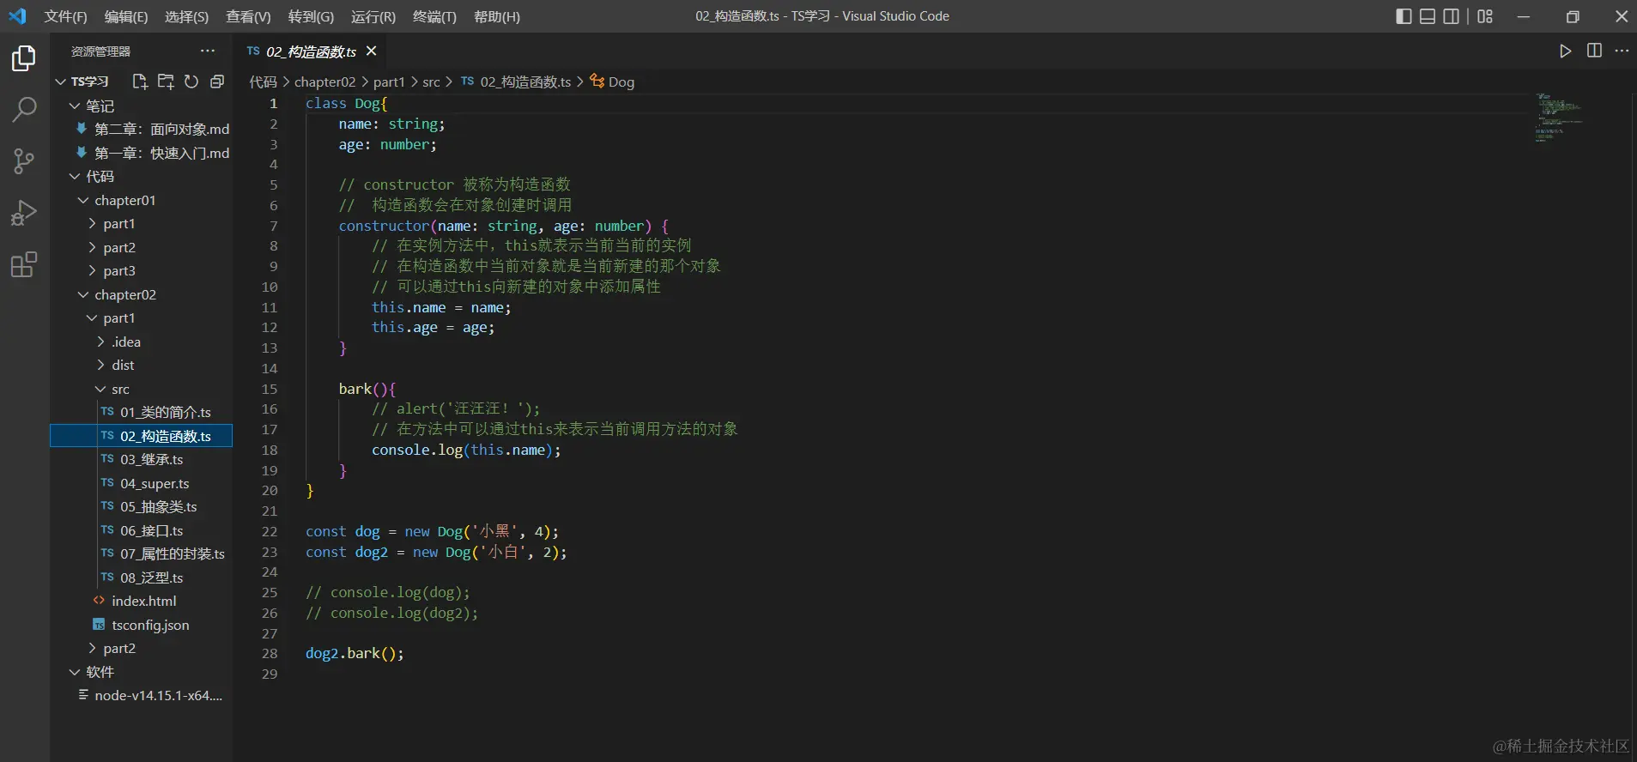Collapse the 代码 folder

pyautogui.click(x=75, y=176)
